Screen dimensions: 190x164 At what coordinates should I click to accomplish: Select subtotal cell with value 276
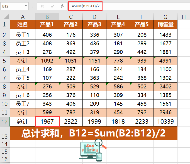(47, 87)
